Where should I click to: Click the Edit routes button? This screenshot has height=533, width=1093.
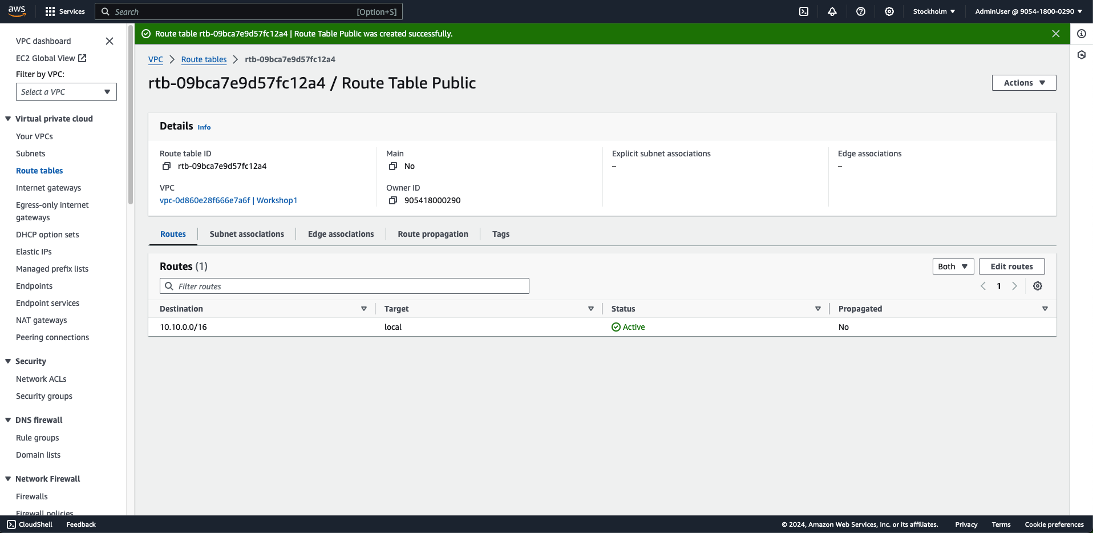click(x=1011, y=266)
